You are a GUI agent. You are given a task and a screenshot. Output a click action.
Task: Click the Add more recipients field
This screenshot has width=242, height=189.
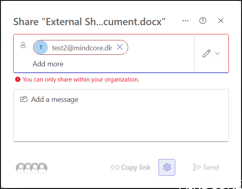48,64
